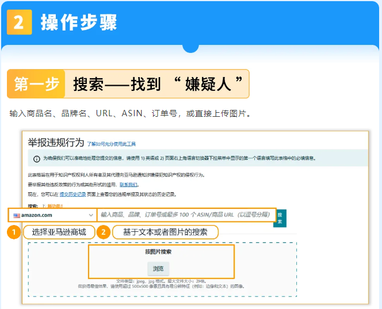Open the amazon.com marketplace dropdown
Viewport: 382px width, 309px height.
click(53, 215)
